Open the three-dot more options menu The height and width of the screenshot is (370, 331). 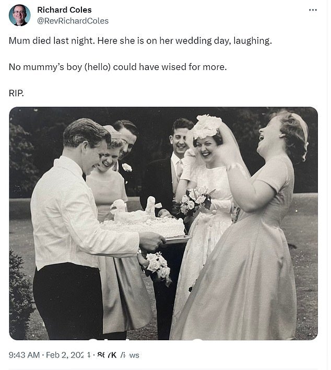pos(313,10)
